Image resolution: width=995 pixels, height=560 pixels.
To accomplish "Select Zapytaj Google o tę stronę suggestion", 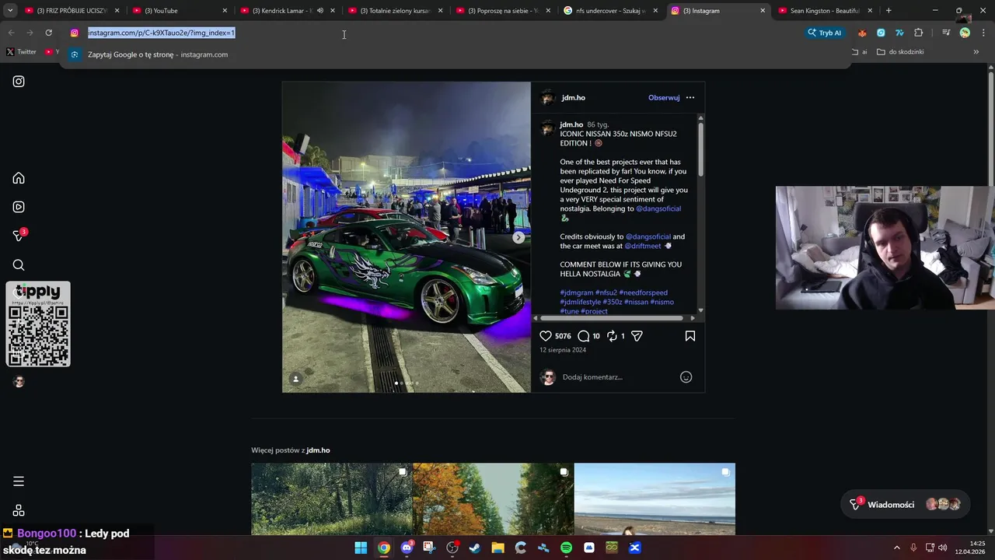I will [455, 55].
